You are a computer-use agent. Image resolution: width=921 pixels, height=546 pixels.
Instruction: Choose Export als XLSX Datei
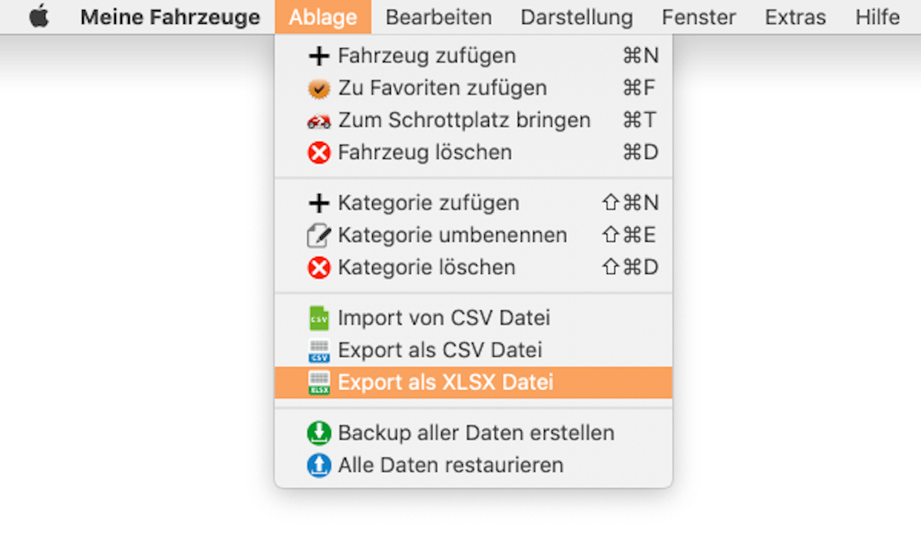coord(445,383)
